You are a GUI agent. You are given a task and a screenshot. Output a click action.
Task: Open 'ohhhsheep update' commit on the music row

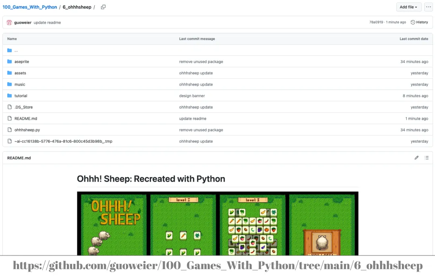pos(196,84)
